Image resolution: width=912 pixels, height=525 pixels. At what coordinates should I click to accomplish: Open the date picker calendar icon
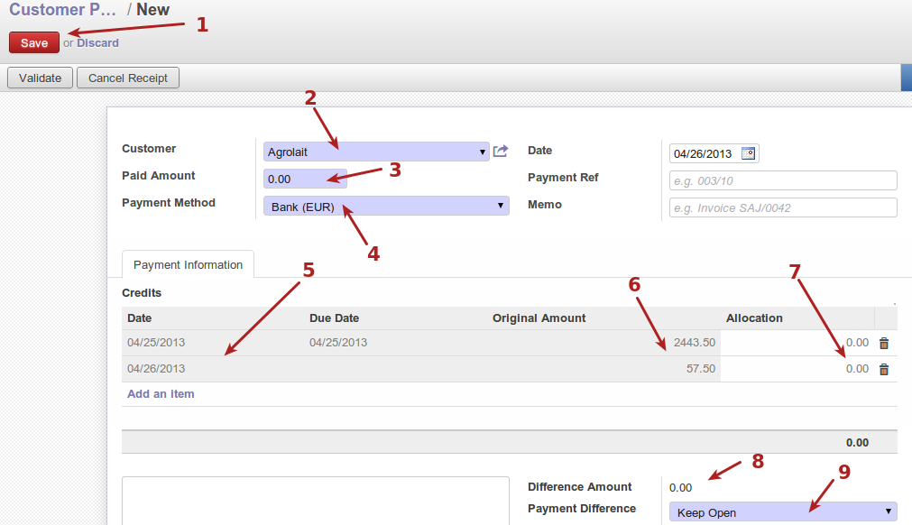coord(748,153)
